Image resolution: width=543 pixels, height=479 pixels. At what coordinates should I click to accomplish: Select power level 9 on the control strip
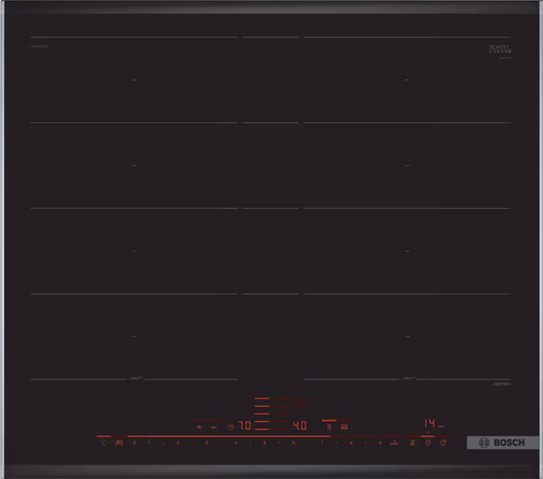click(x=380, y=442)
